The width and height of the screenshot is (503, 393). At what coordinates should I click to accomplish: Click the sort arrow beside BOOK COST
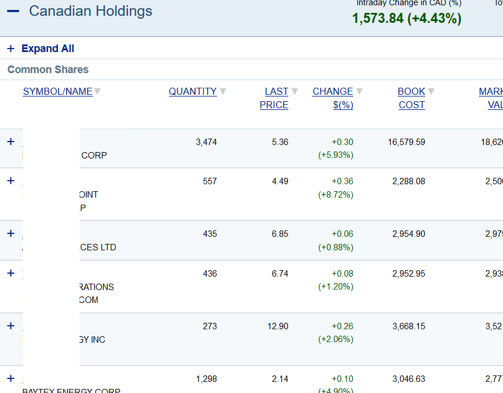[431, 91]
